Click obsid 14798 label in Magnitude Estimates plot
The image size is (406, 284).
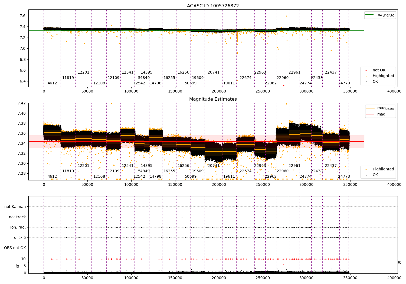pos(156,177)
